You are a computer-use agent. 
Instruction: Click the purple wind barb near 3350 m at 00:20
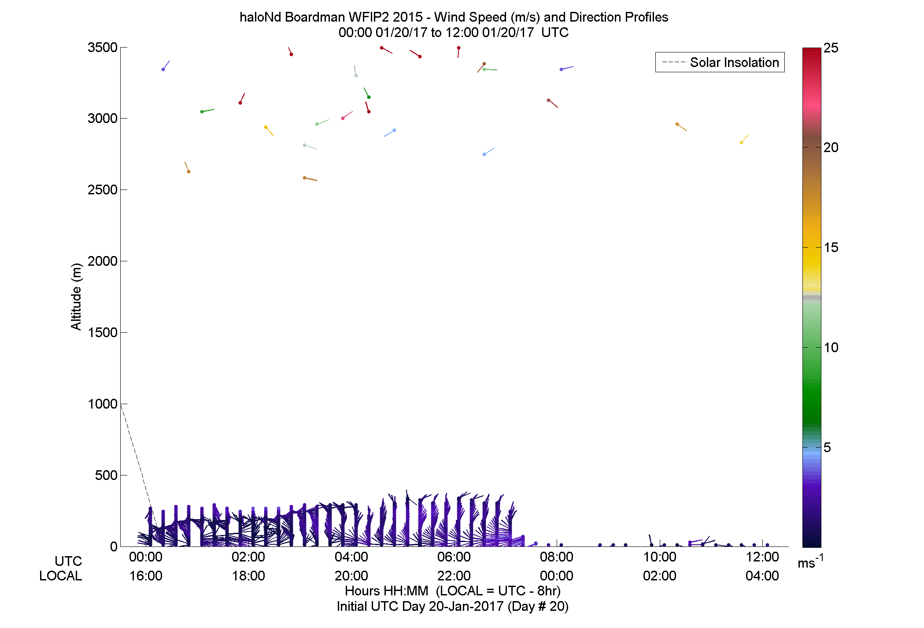166,65
